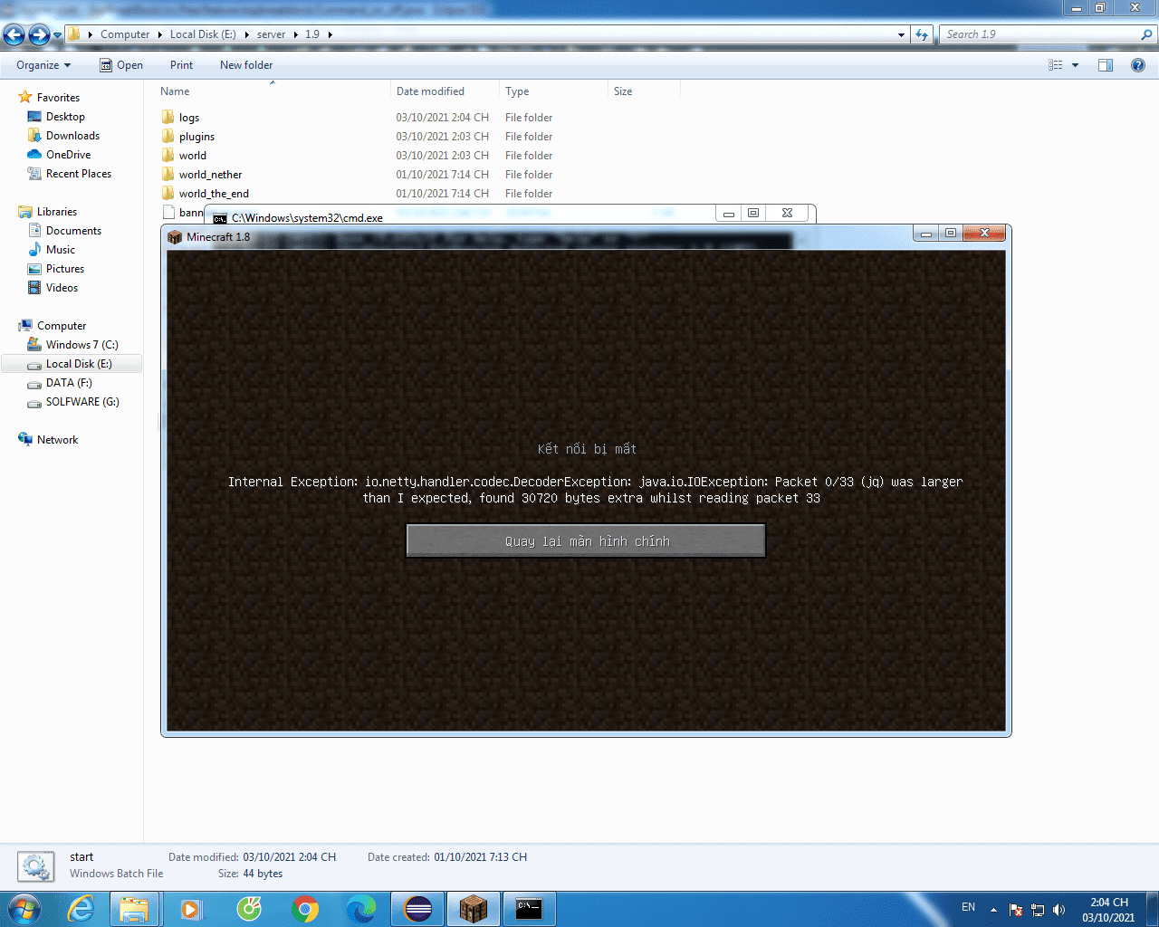The width and height of the screenshot is (1159, 927).
Task: Sort files by the Size column
Action: pos(623,91)
